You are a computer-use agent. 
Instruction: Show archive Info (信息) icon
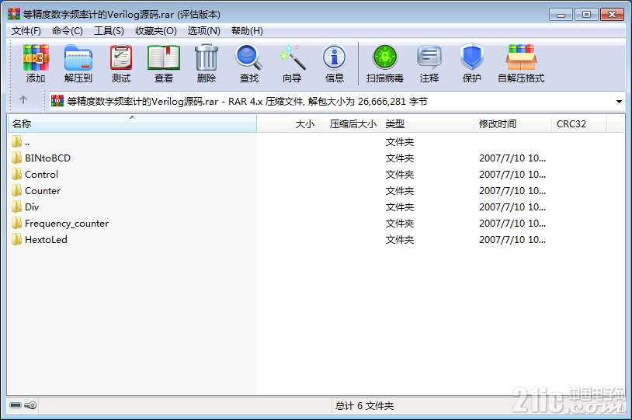point(334,58)
